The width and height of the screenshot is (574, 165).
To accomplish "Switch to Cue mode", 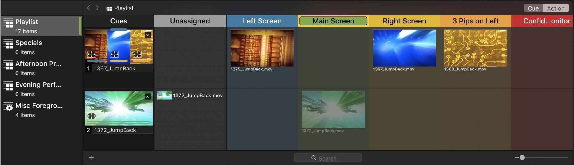I will coord(533,8).
